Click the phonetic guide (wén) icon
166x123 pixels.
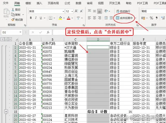coord(78,18)
